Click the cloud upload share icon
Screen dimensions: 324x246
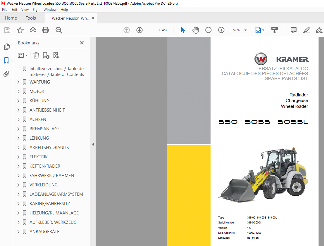point(33,30)
